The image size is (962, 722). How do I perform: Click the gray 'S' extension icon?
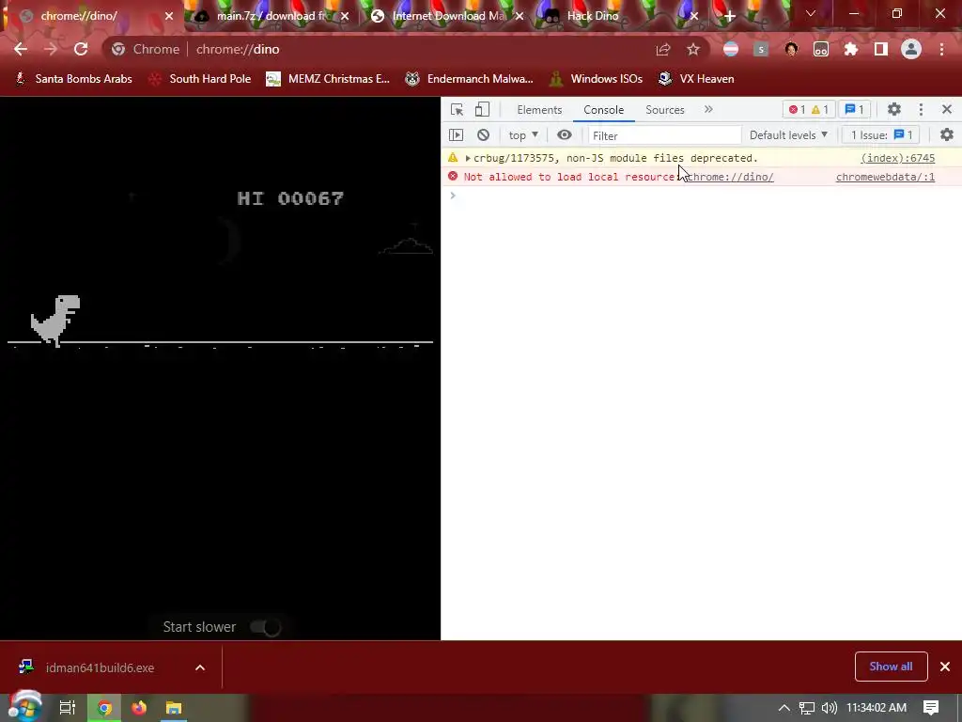[x=761, y=49]
